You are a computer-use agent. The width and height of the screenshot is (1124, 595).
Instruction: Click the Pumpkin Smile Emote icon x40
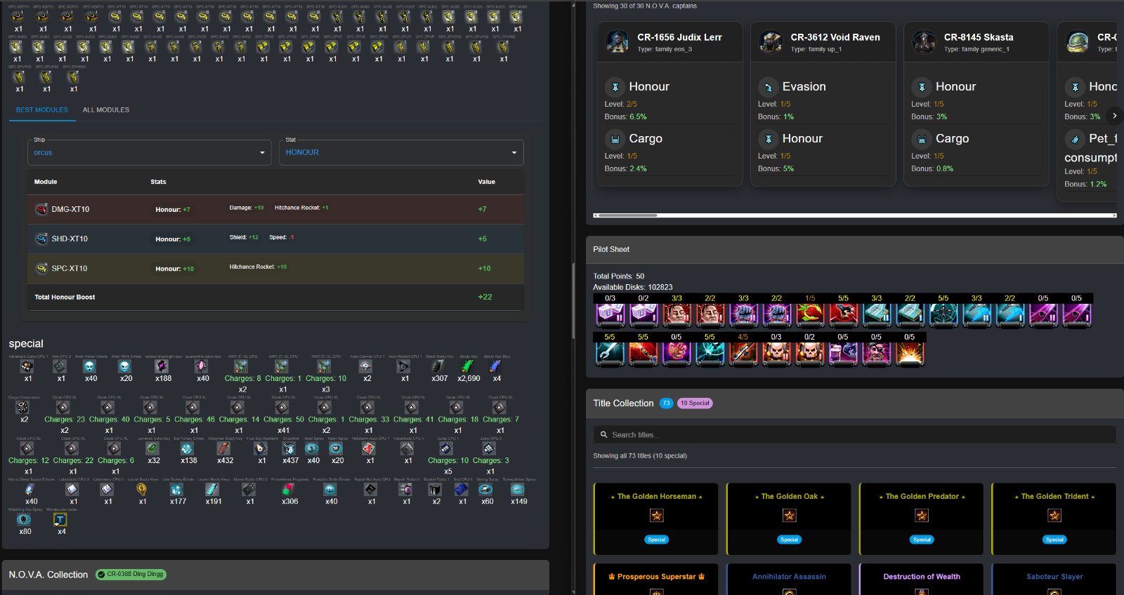(331, 489)
